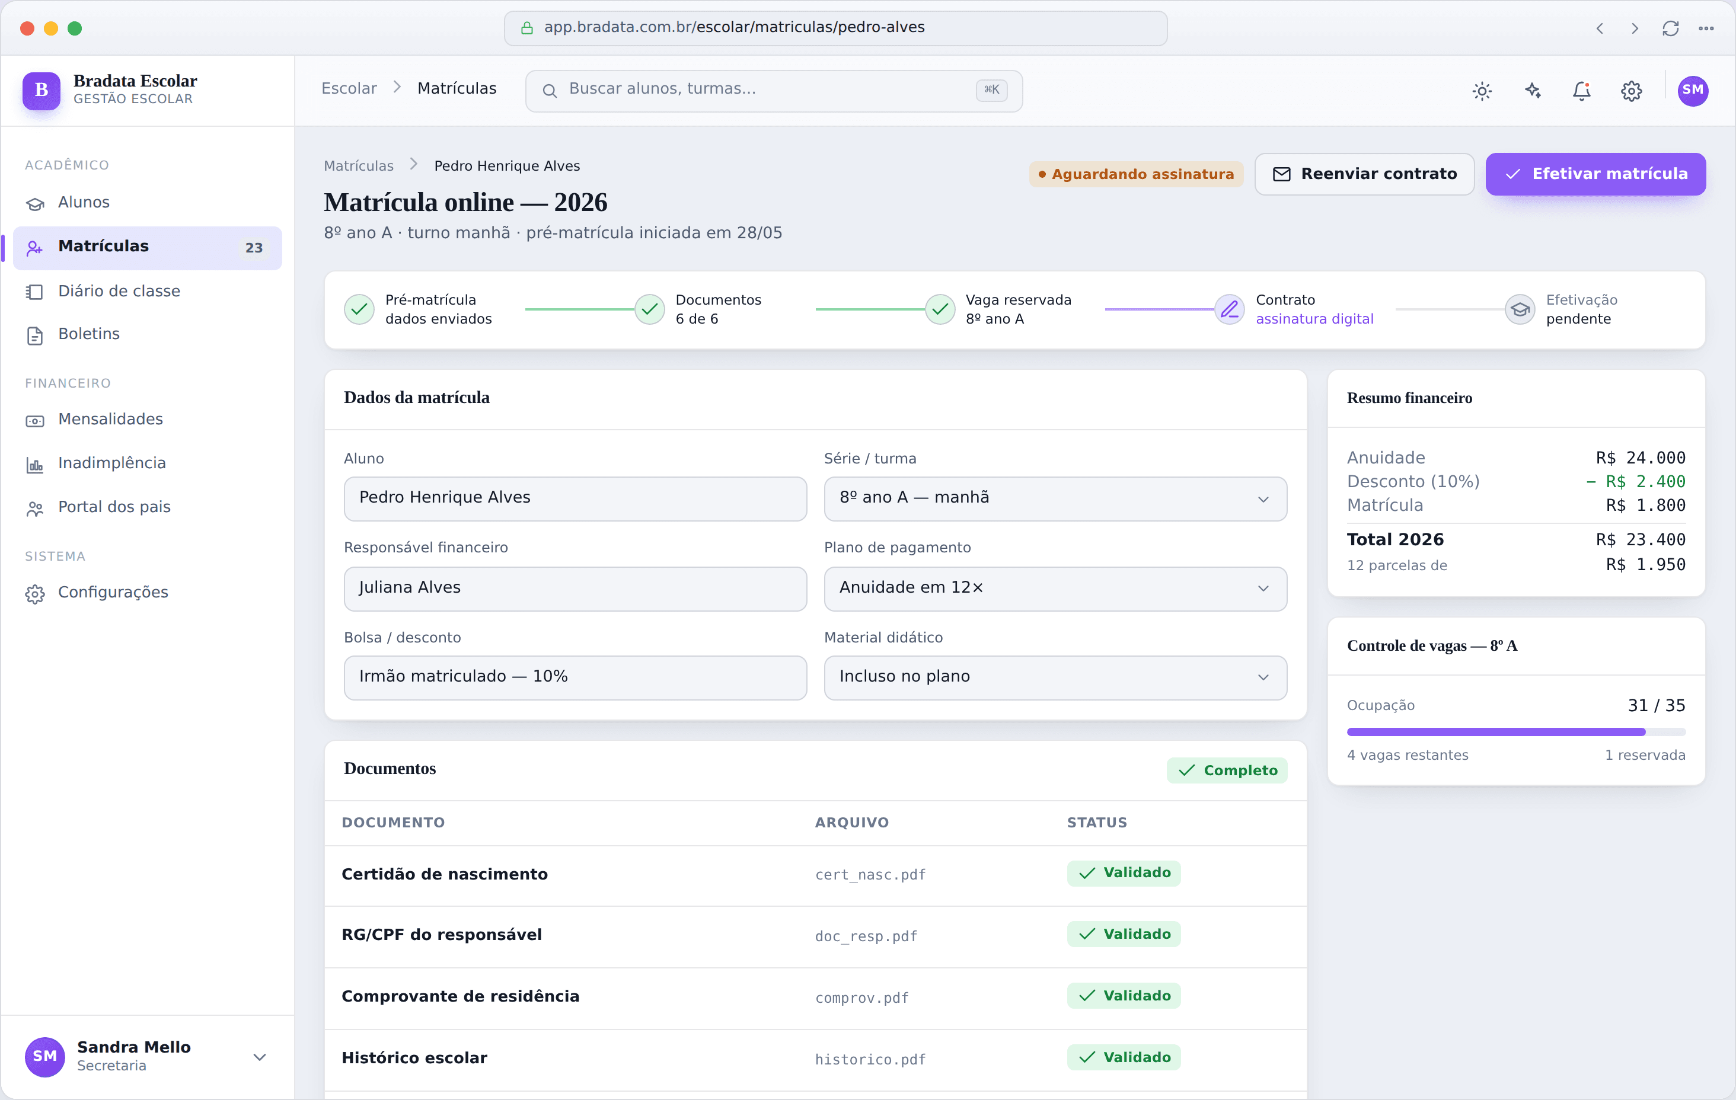Open Inadimplência section
The width and height of the screenshot is (1736, 1100).
pyautogui.click(x=147, y=463)
